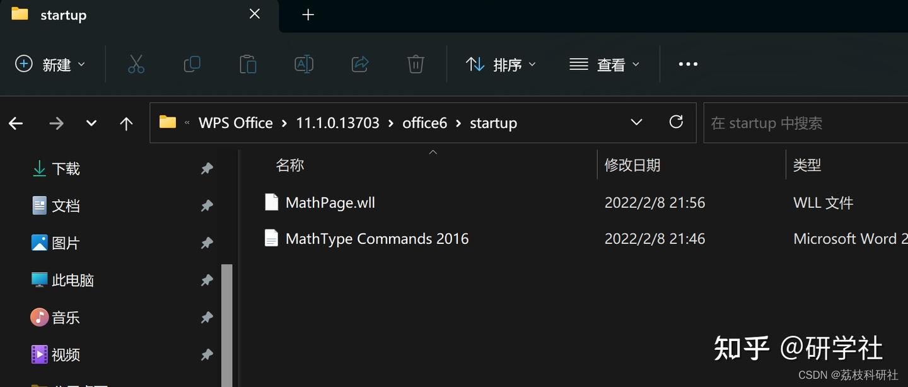Navigate up one folder level with the up arrow

126,123
